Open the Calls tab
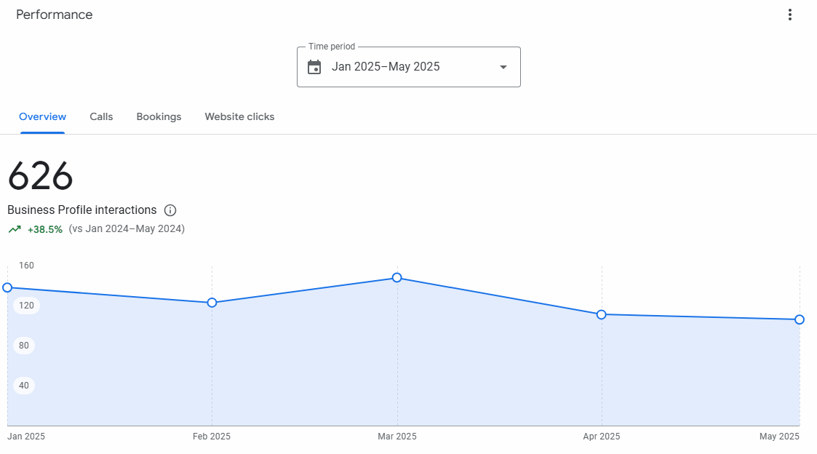This screenshot has height=454, width=817. (x=101, y=116)
